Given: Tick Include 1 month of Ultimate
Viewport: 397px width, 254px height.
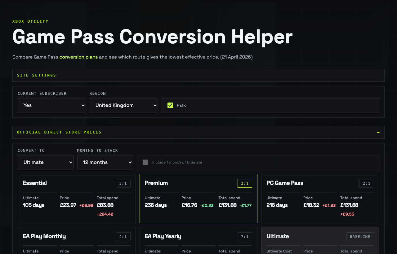Looking at the screenshot, I should click(145, 162).
